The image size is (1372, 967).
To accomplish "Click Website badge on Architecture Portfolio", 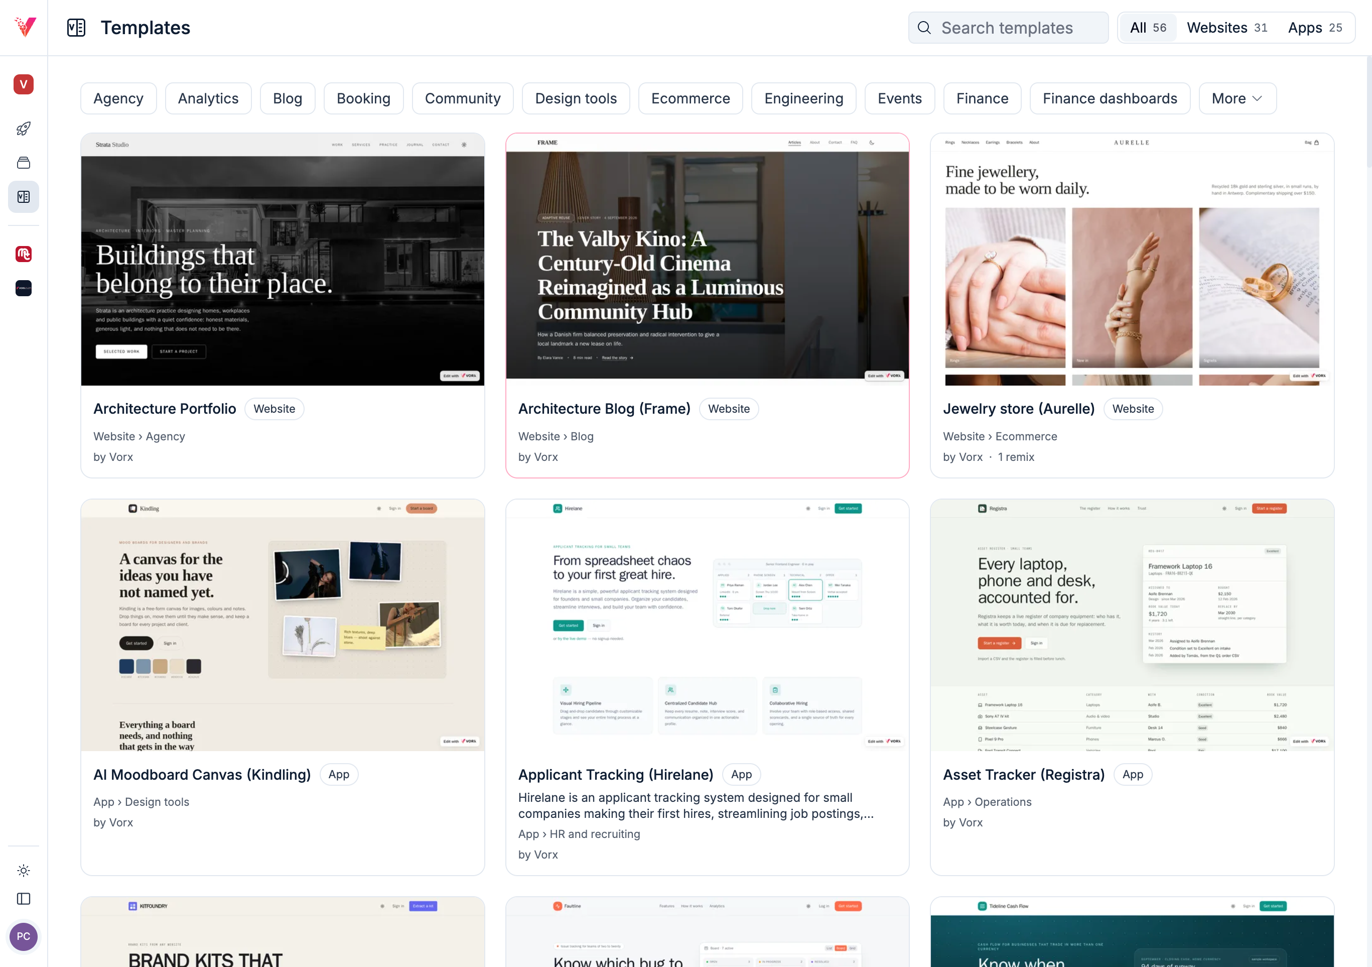I will click(275, 409).
